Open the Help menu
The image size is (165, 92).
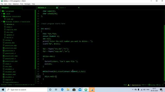(x=33, y=4)
